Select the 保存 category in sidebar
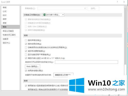The width and height of the screenshot is (128, 96). tap(5, 19)
